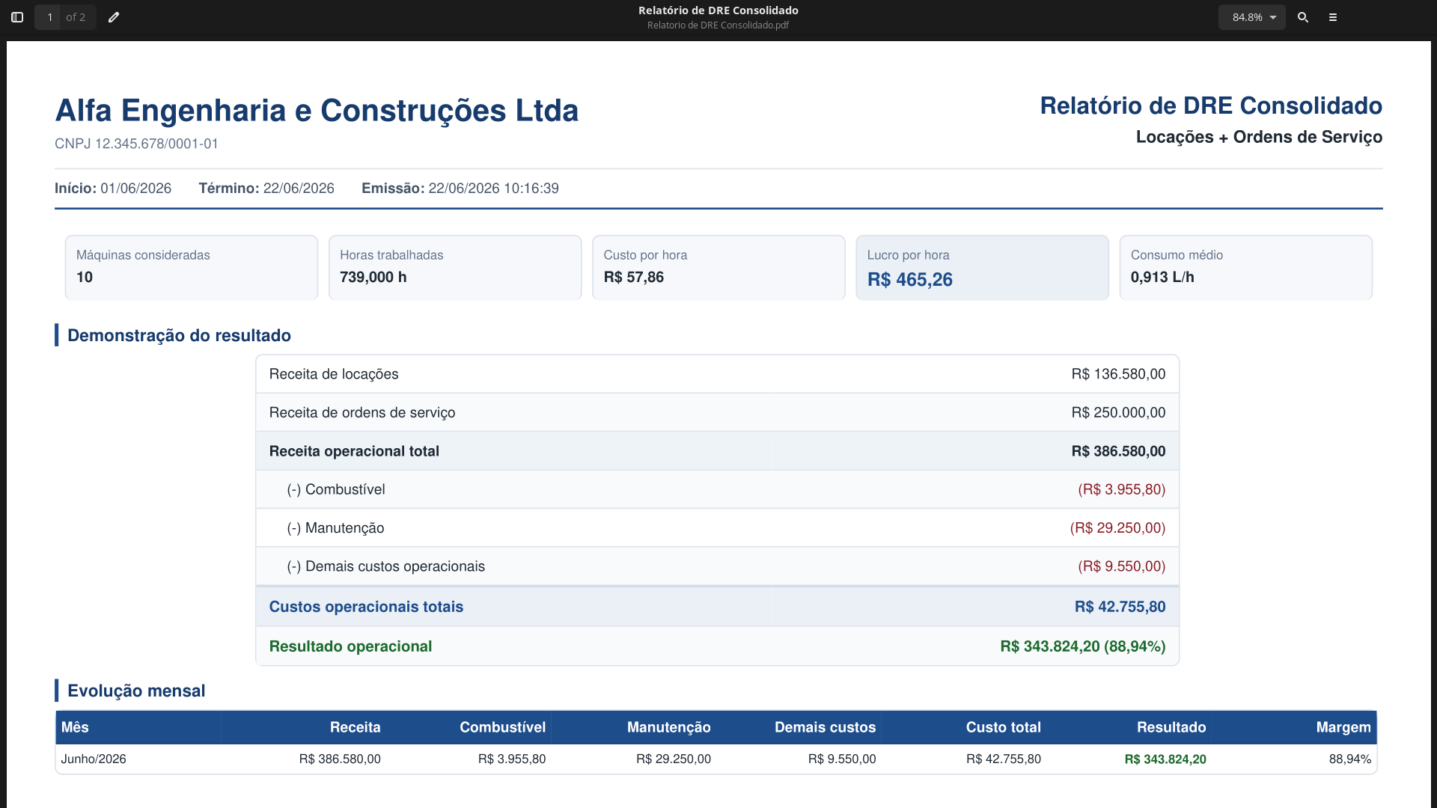Click the Resultado operacional label
The width and height of the screenshot is (1437, 808).
pos(350,646)
